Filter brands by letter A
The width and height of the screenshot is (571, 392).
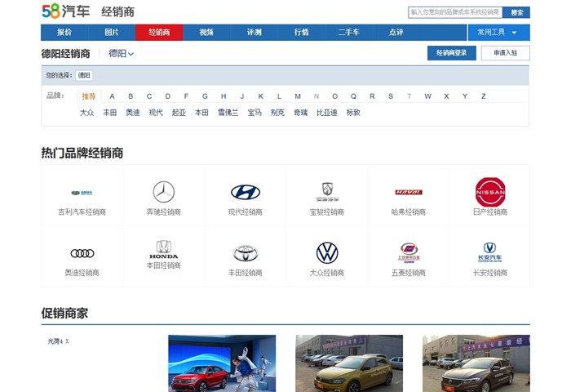pyautogui.click(x=113, y=96)
